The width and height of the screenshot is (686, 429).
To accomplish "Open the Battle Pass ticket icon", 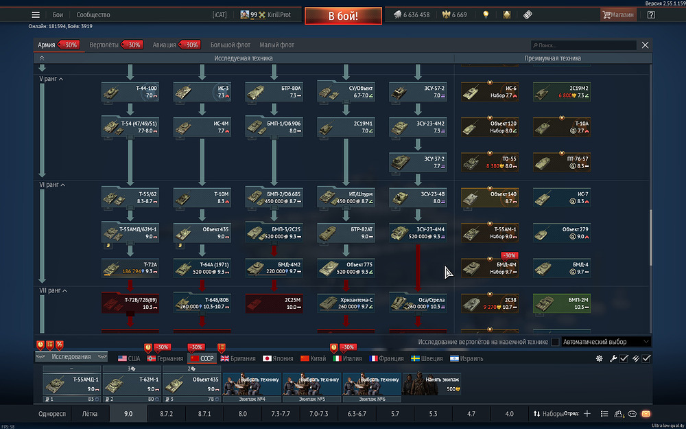I will (528, 14).
